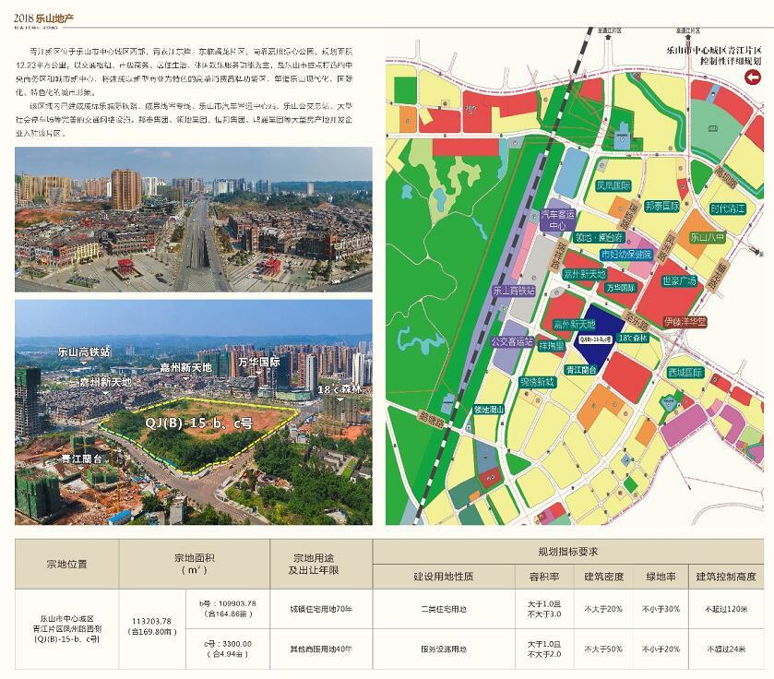Click the 邦泰国际 label on the map
The width and height of the screenshot is (774, 679).
click(662, 206)
